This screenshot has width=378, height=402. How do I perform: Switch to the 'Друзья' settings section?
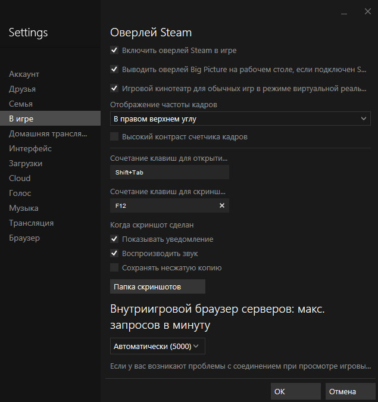[23, 89]
